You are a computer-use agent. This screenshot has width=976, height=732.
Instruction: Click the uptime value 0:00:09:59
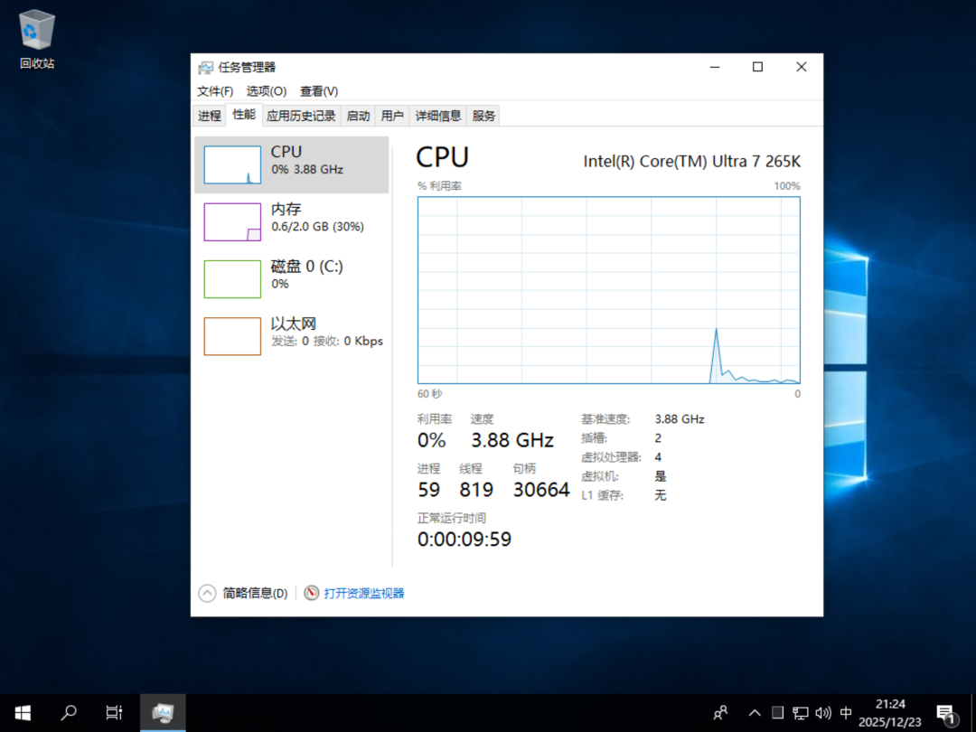click(x=465, y=539)
